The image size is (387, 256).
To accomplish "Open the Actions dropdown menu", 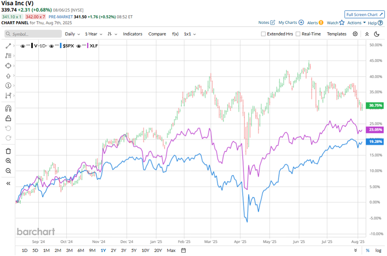I will (x=357, y=23).
